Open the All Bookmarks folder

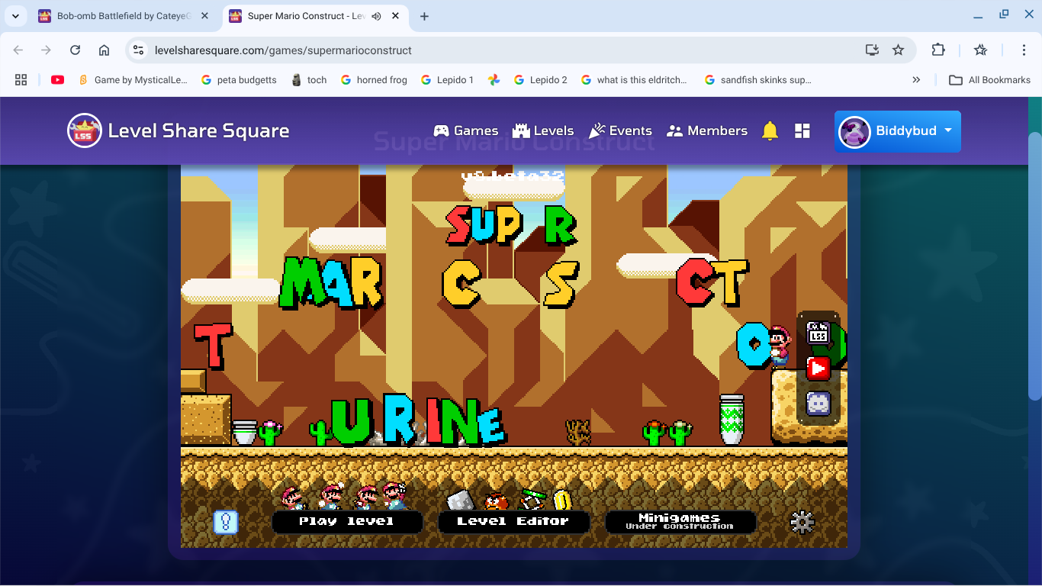coord(989,79)
